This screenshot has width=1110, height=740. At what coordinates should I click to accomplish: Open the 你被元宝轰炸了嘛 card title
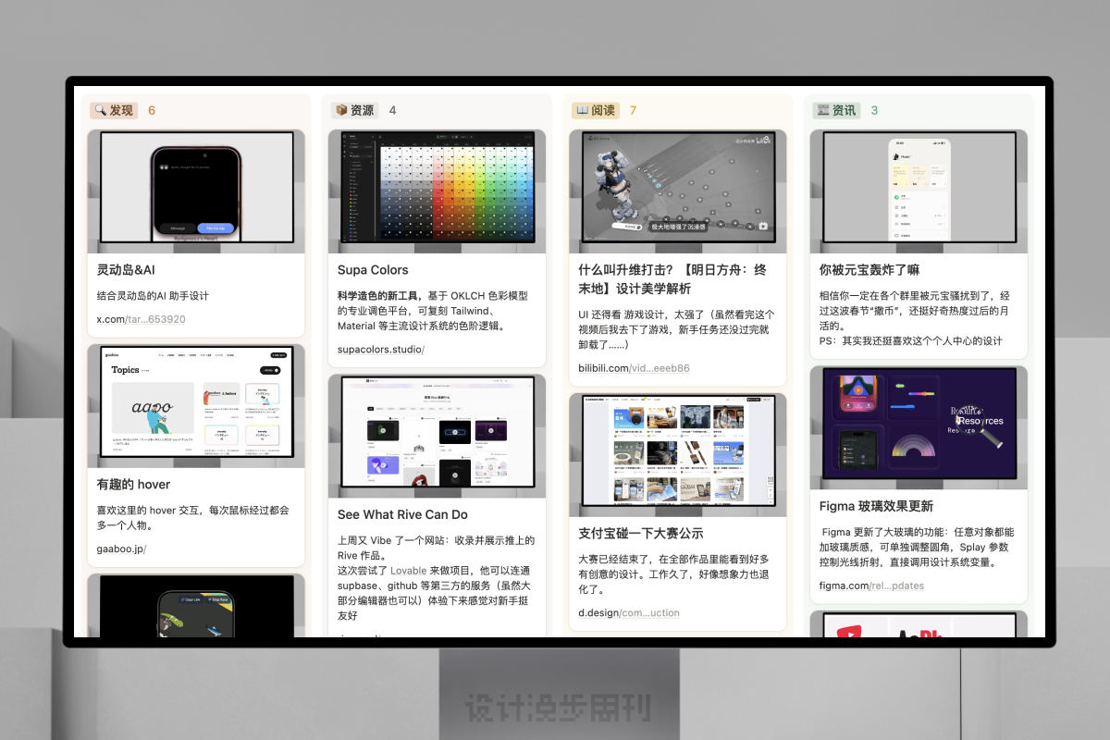pos(869,270)
